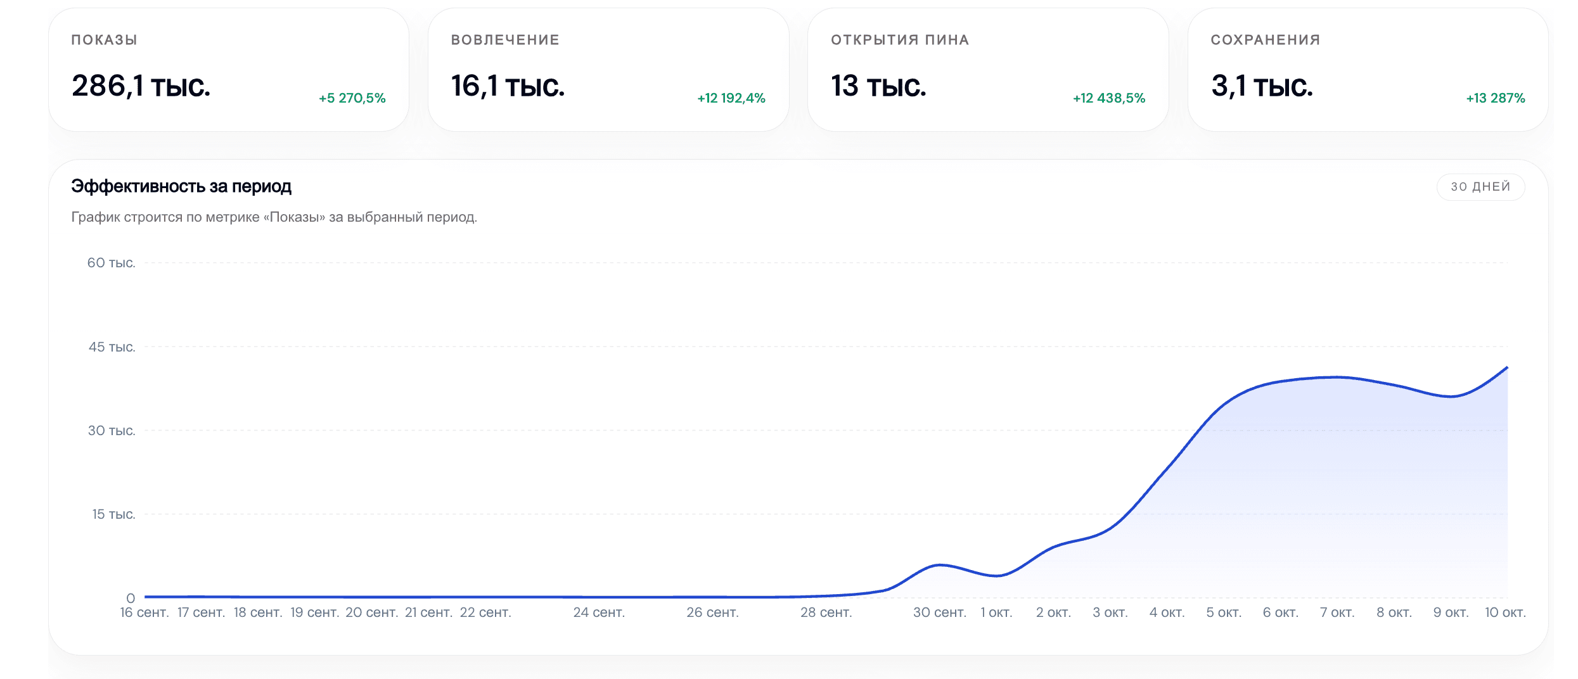
Task: Click the "6 окт." x-axis date
Action: (x=1281, y=612)
